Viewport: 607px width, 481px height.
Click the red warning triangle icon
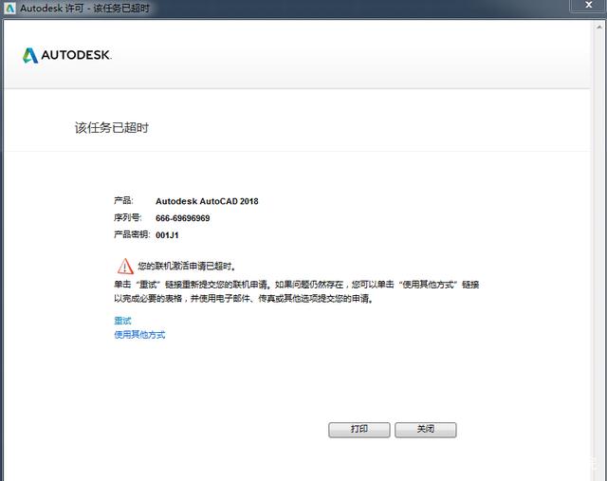pyautogui.click(x=125, y=266)
